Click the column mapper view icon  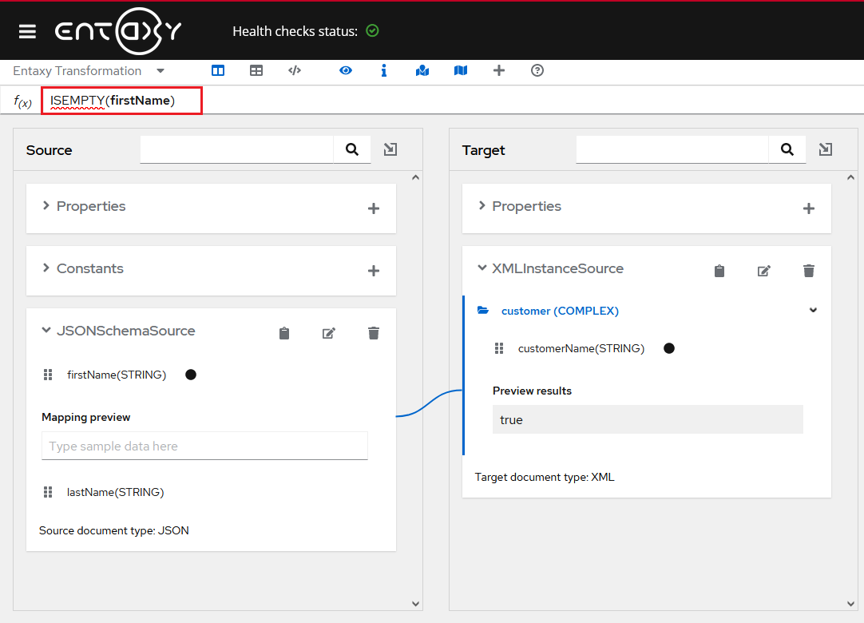tap(218, 70)
